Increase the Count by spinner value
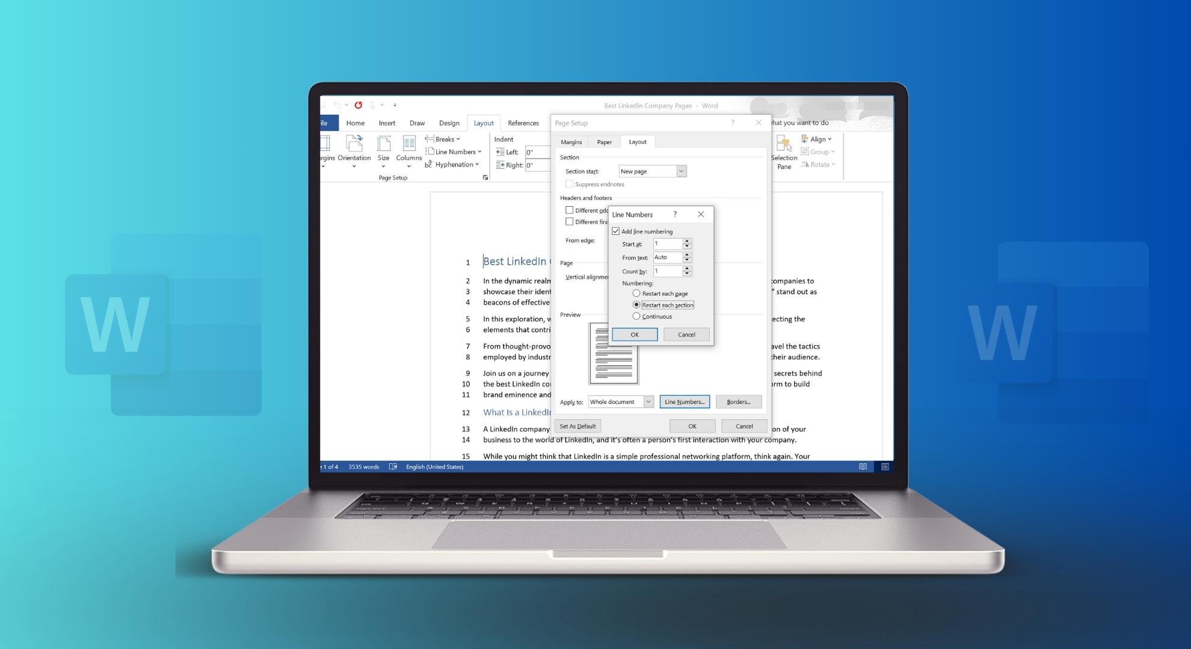Screen dimensions: 1191x649 (687, 268)
